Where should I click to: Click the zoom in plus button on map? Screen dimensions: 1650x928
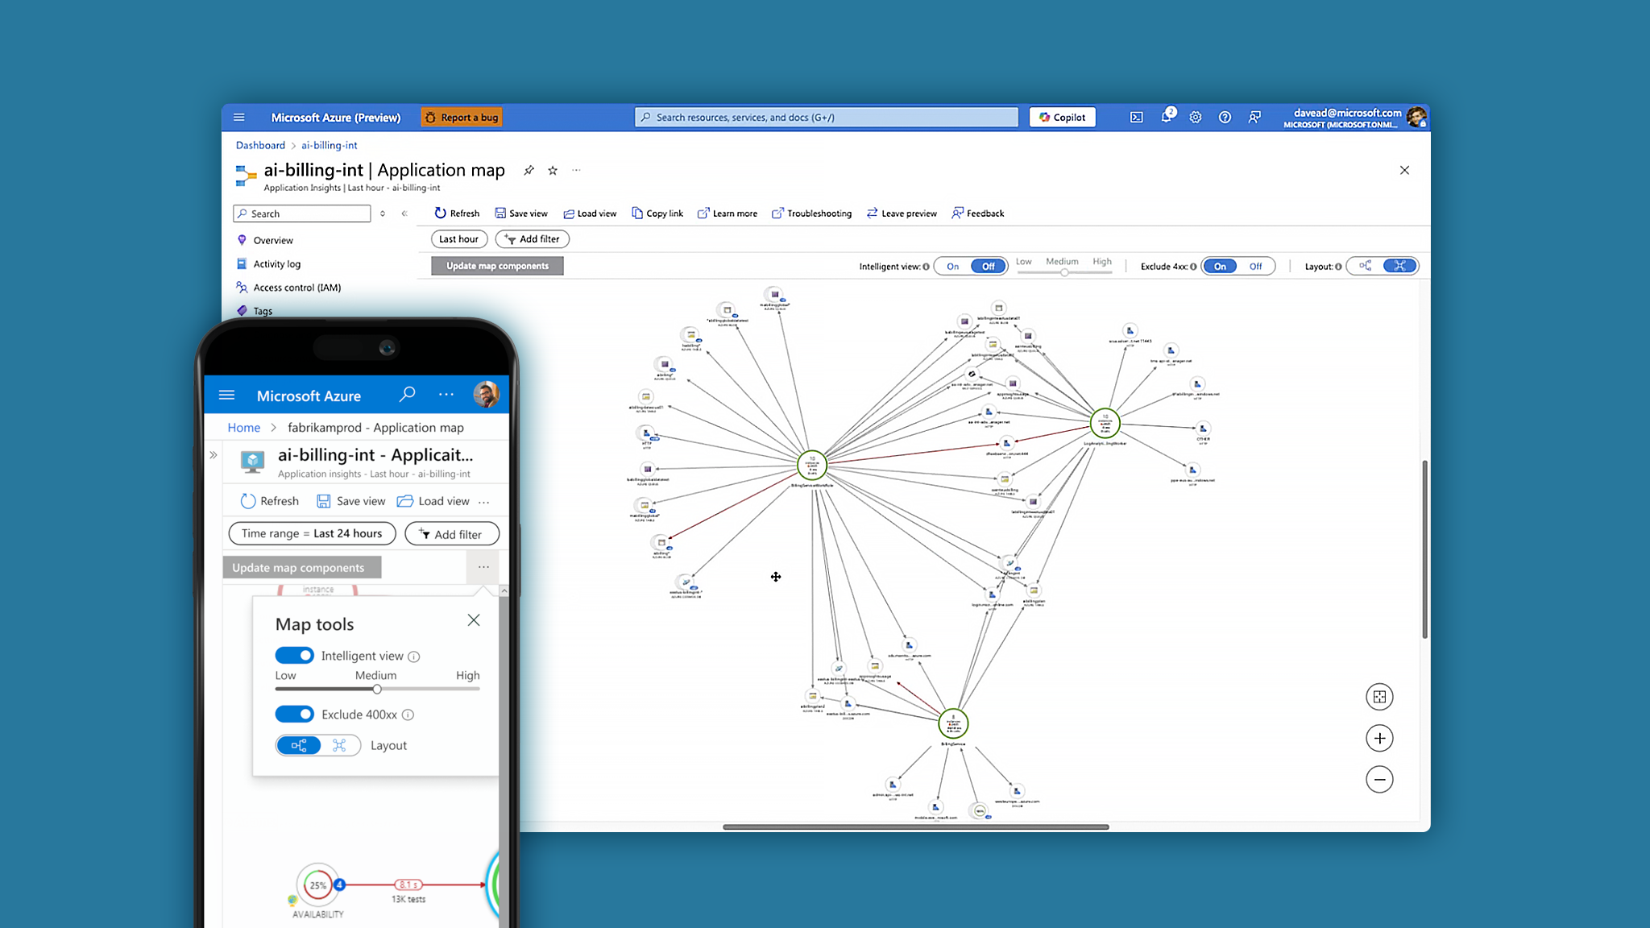click(1379, 738)
